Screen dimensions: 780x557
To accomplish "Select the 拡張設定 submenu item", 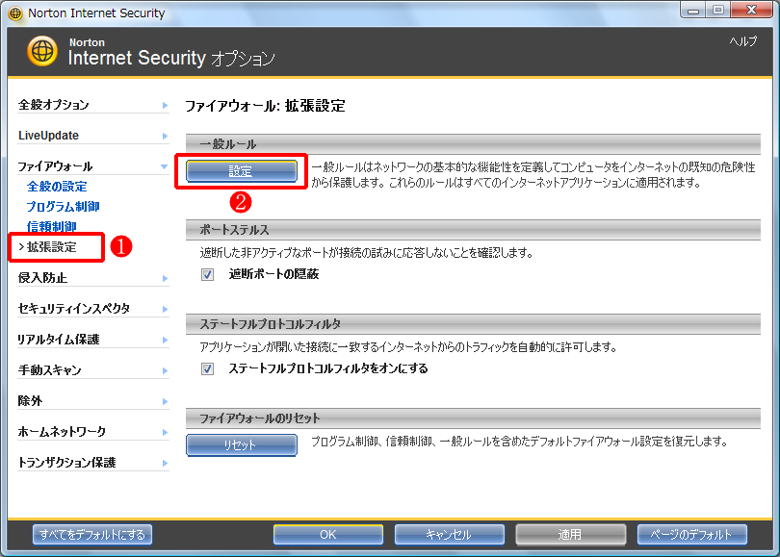I will pos(52,247).
